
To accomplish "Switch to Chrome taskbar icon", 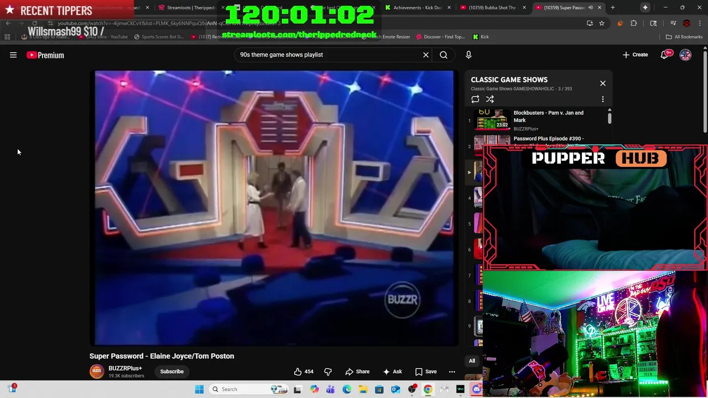I will [x=428, y=389].
